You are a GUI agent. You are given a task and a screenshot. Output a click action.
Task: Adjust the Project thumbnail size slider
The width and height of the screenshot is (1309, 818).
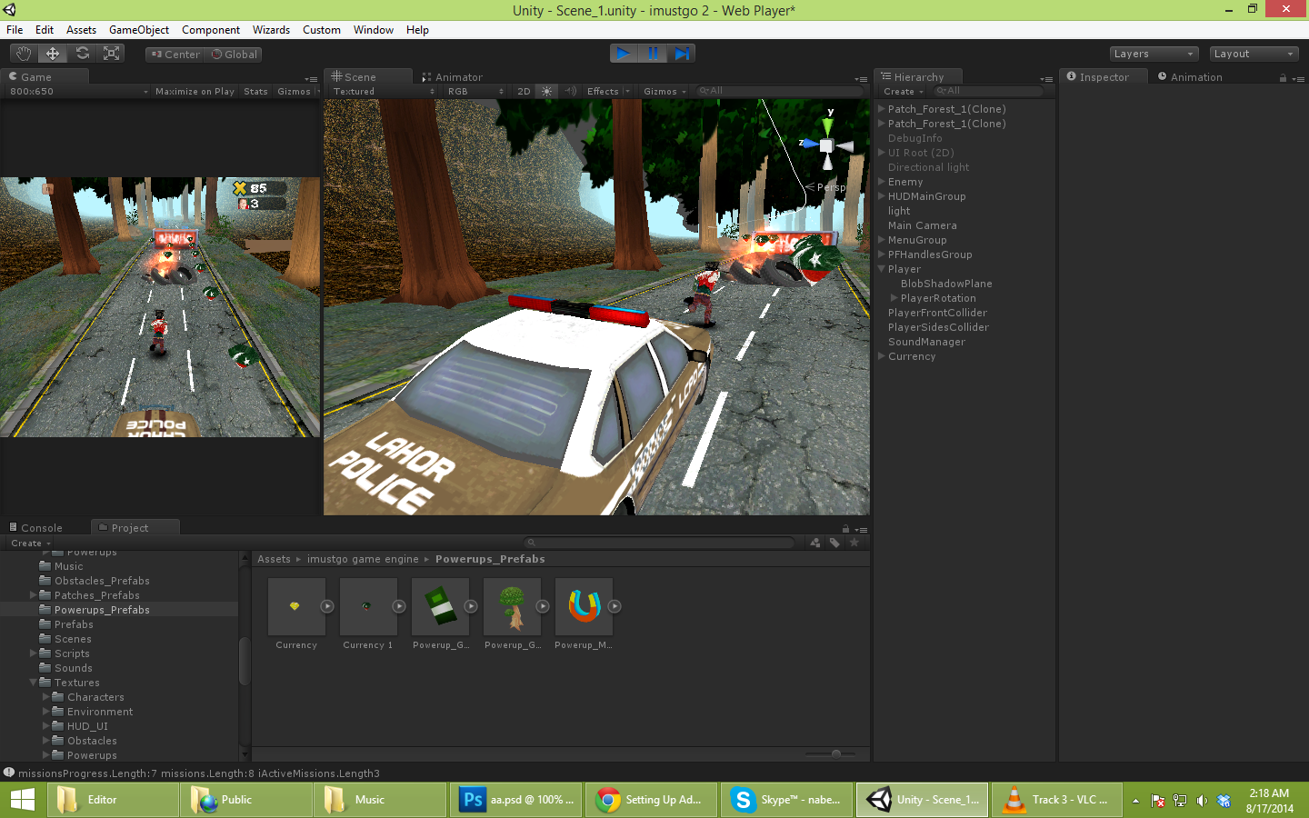click(x=835, y=753)
